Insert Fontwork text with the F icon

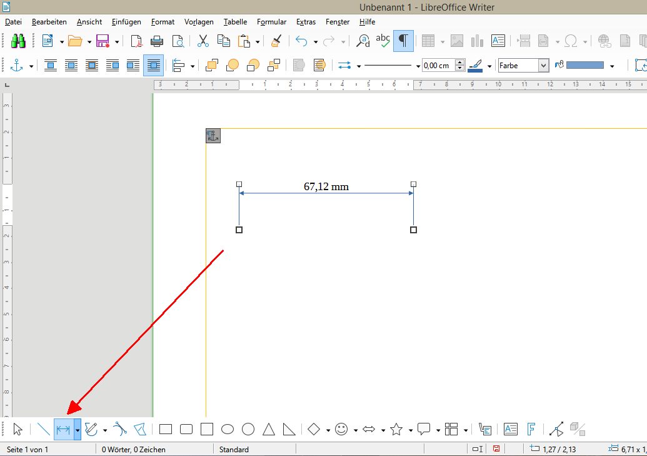pos(531,430)
